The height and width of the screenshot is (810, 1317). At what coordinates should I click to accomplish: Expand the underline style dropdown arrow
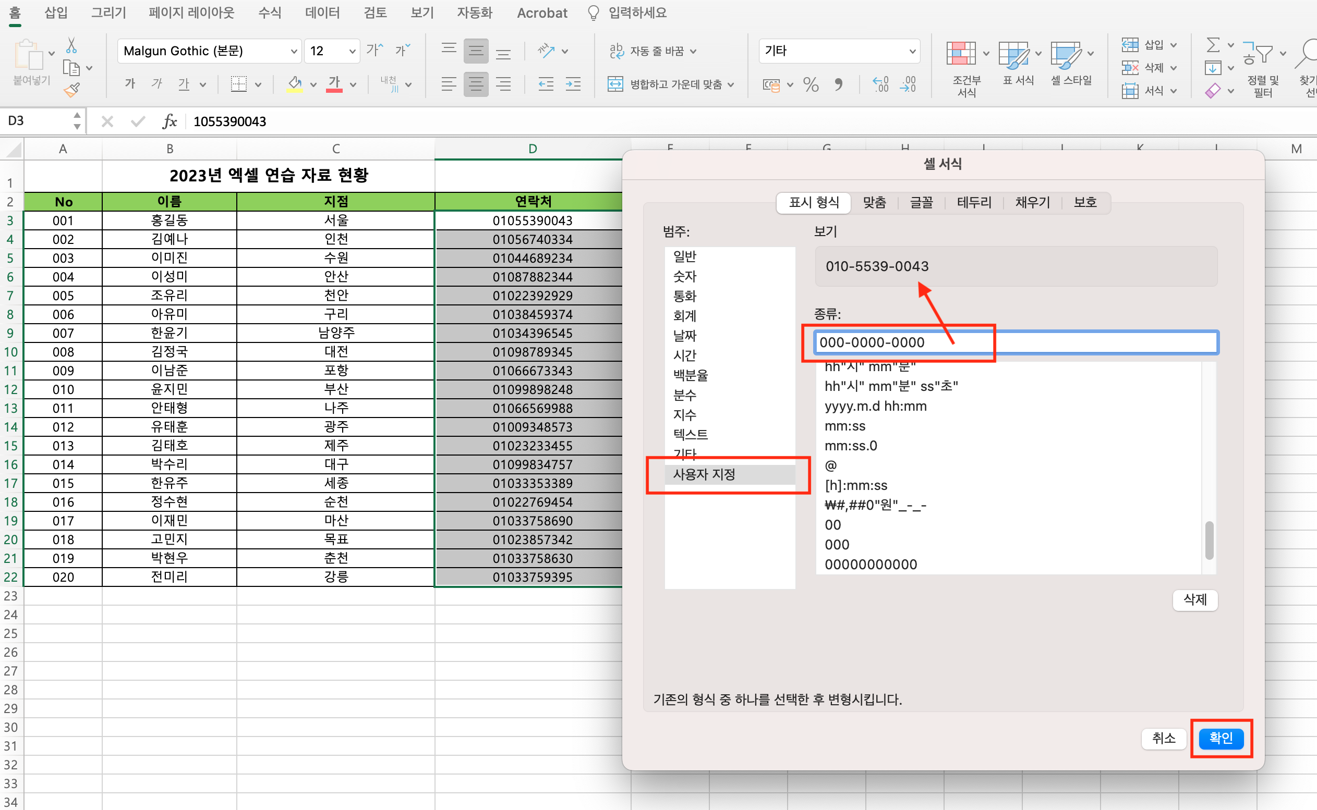[202, 84]
